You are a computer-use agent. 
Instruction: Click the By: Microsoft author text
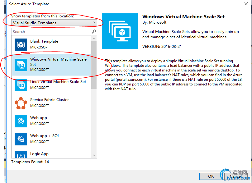pyautogui.click(x=154, y=22)
